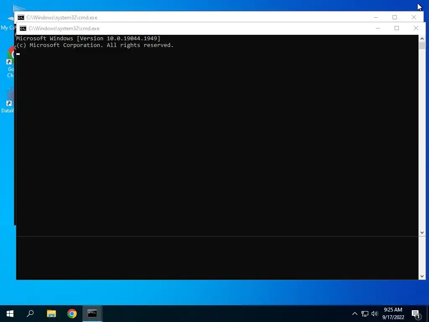Open Google Chrome from taskbar
429x322 pixels.
[x=72, y=314]
